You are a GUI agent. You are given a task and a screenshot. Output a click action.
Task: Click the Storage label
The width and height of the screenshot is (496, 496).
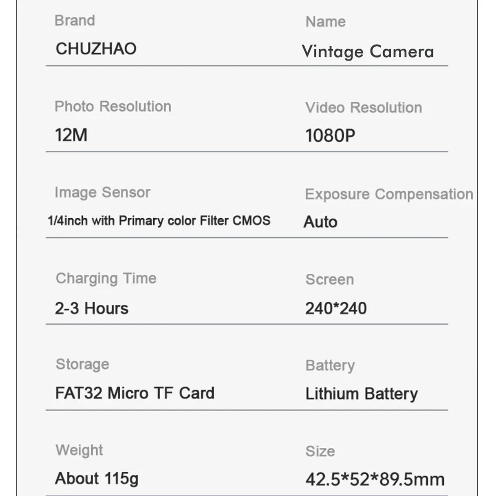point(82,364)
